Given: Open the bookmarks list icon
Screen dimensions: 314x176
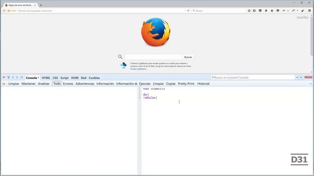Looking at the screenshot, I should (x=254, y=11).
